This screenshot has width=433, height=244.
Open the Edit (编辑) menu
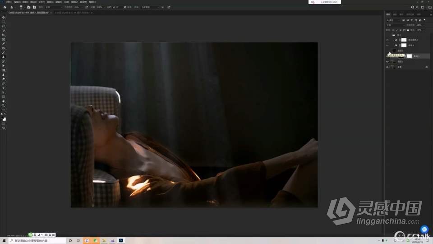17,2
